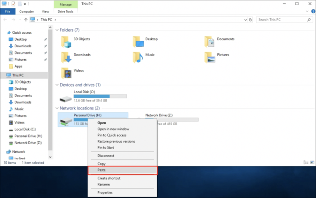
Task: Open the Desktop folder in Folders section
Action: (139, 42)
